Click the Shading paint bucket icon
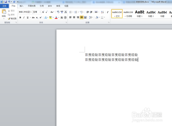 (97, 17)
